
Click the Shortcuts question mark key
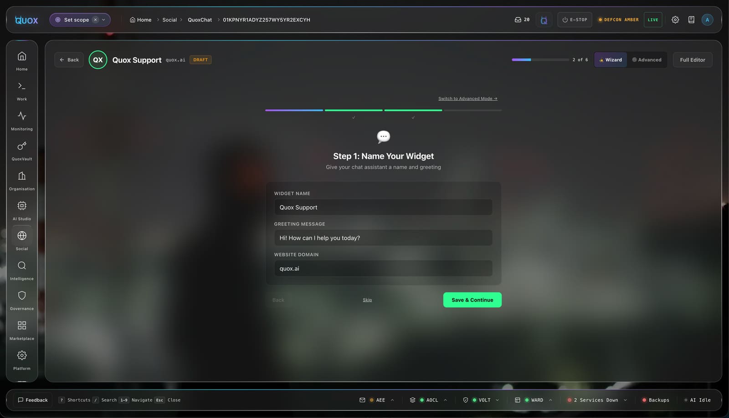pyautogui.click(x=62, y=400)
